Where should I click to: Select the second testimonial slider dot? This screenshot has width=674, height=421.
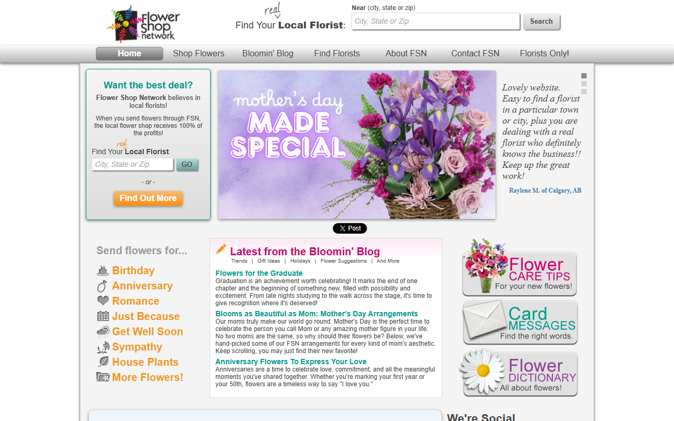[x=584, y=84]
